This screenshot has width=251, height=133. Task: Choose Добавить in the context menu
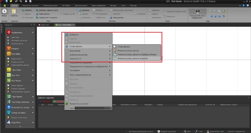[88, 34]
